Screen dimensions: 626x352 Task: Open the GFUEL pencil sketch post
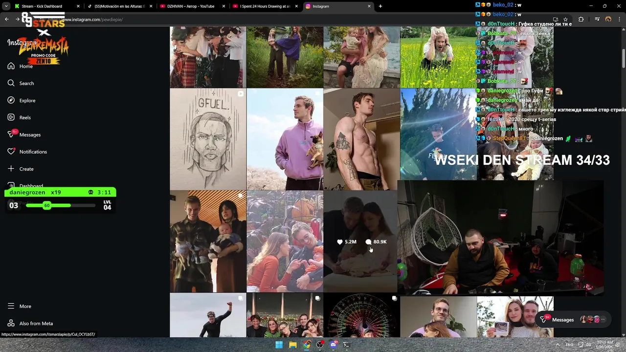click(x=208, y=139)
